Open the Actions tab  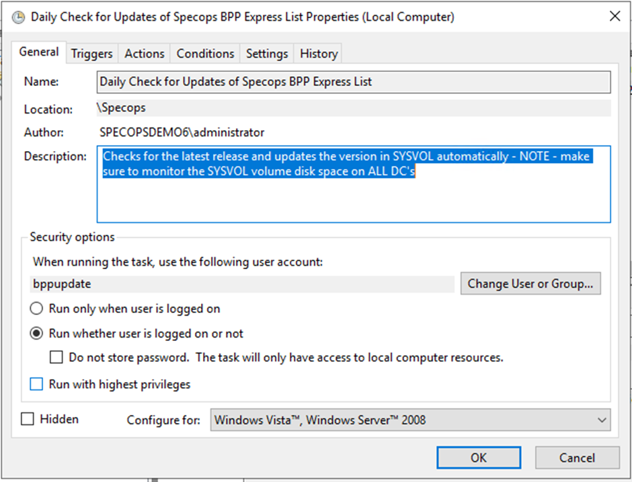pyautogui.click(x=145, y=54)
